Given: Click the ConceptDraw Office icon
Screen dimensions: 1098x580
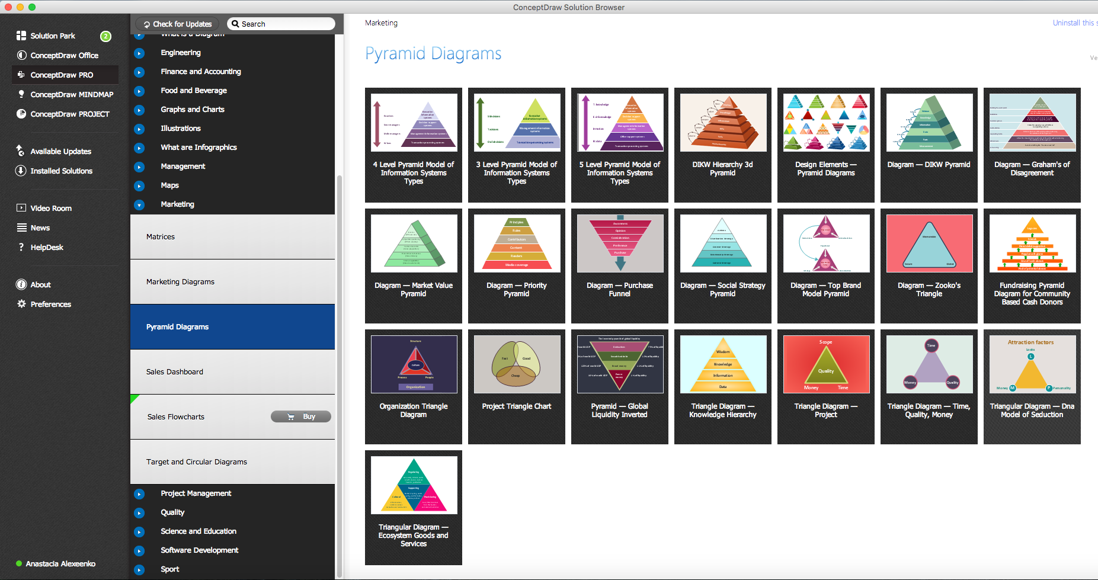Looking at the screenshot, I should pos(21,55).
